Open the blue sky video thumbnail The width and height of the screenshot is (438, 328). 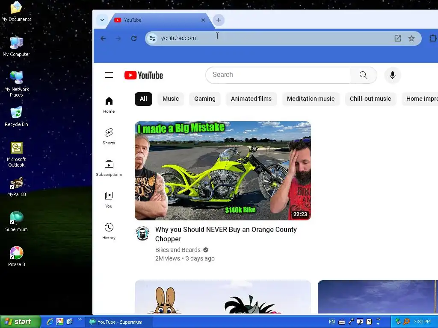tap(378, 297)
